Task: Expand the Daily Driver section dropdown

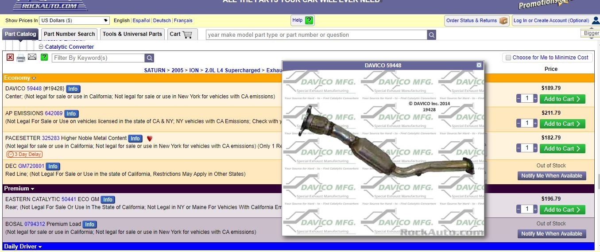Action: 40,247
